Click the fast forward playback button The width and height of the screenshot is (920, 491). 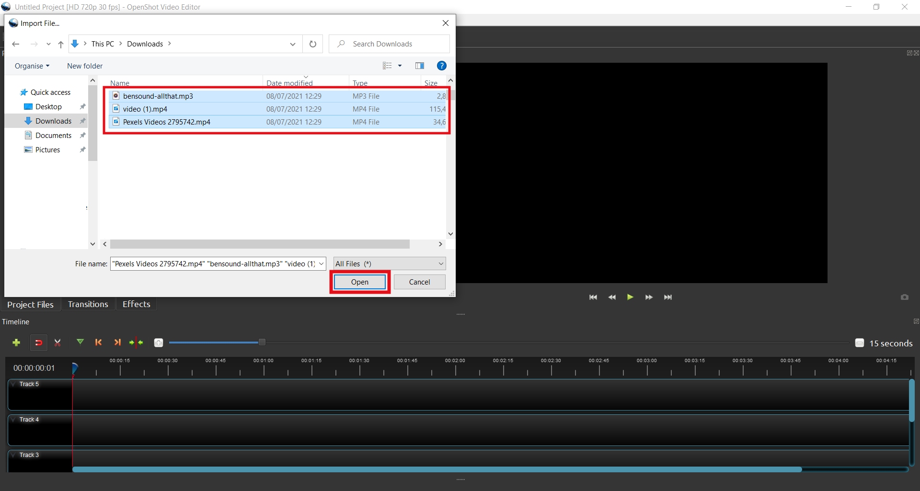(649, 297)
